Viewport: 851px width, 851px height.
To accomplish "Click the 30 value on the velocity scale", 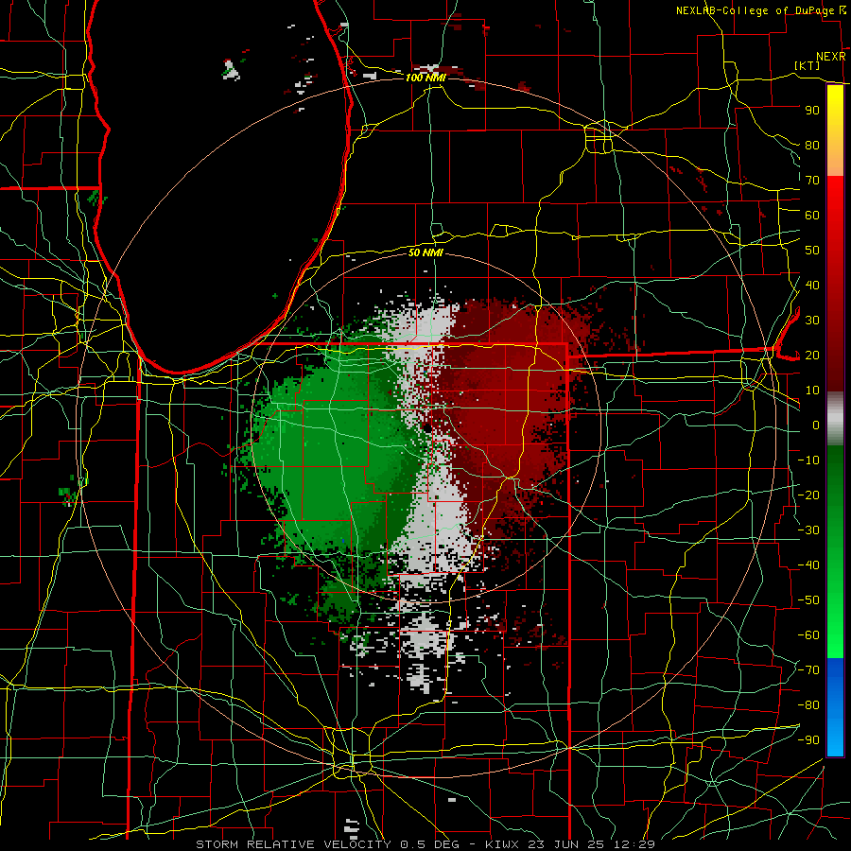I will point(812,321).
